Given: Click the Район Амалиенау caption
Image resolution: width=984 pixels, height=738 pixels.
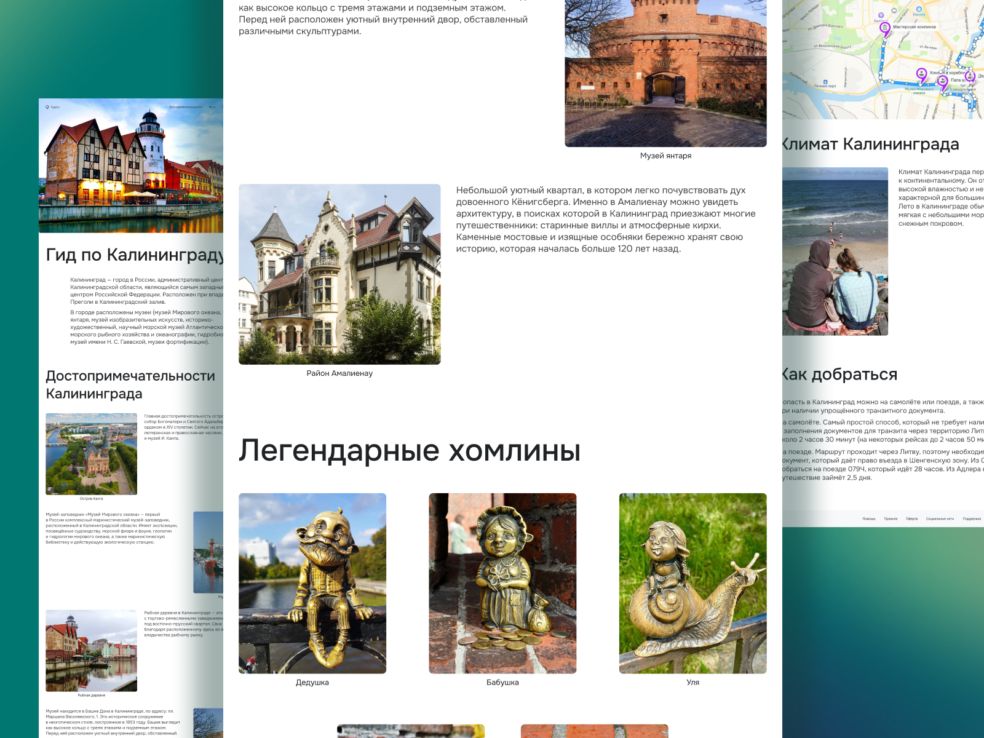Looking at the screenshot, I should click(x=339, y=373).
